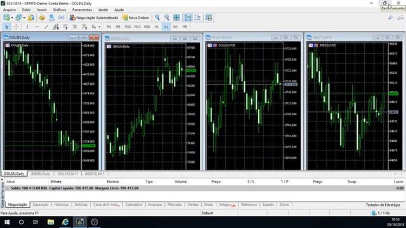Open the Gráficos menu
Screen dimensions: 406x228
coord(60,9)
